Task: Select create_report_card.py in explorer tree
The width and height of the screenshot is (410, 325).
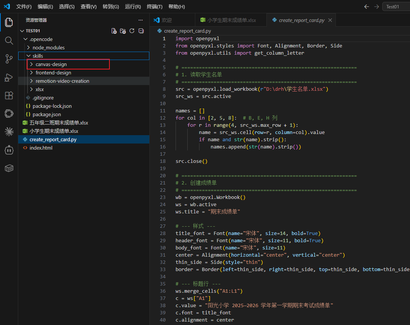Action: [84, 139]
